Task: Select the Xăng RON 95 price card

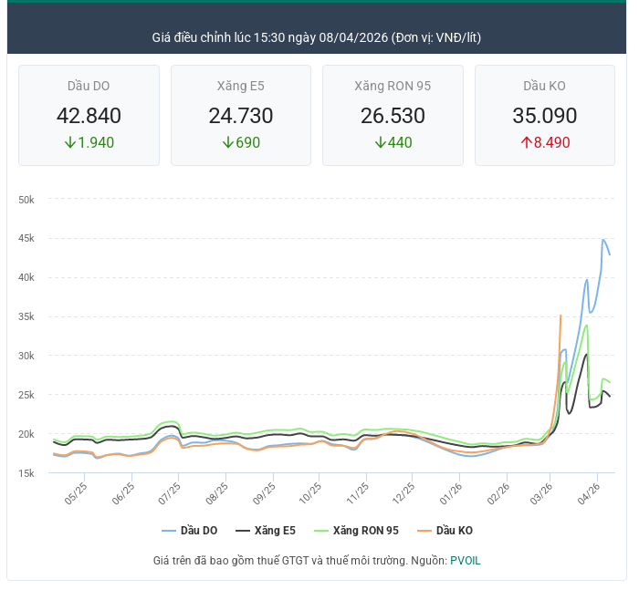Action: (393, 115)
